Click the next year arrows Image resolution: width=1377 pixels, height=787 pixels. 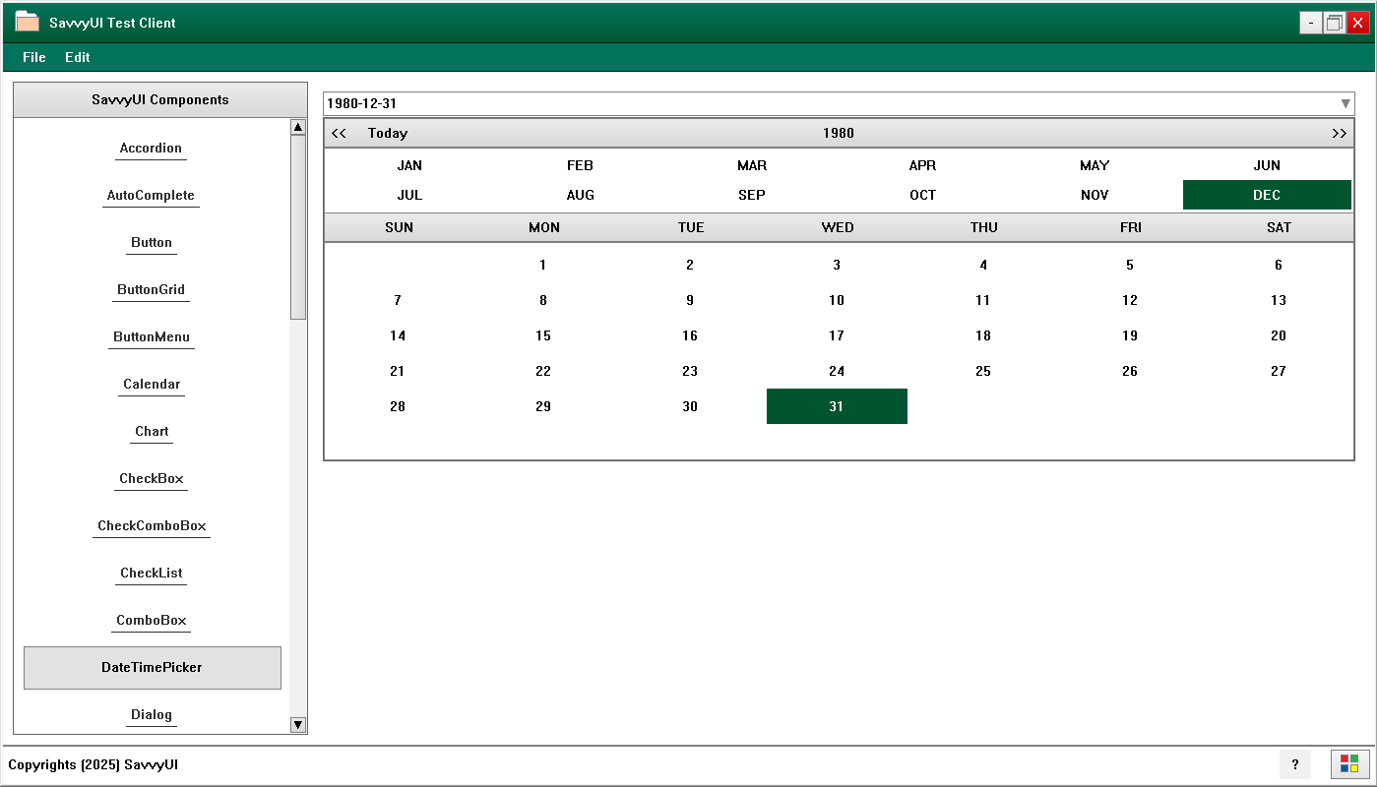tap(1339, 133)
